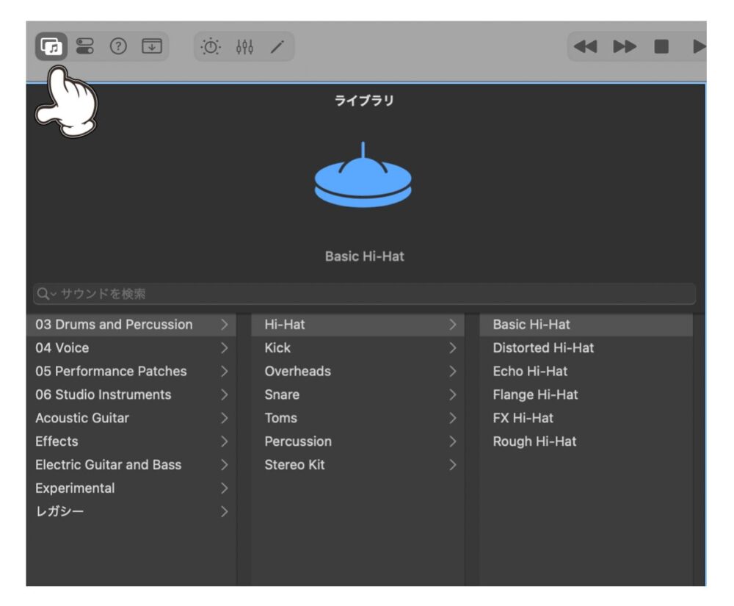
Task: Click the blue hi-hat cymbal icon
Action: pos(363,177)
